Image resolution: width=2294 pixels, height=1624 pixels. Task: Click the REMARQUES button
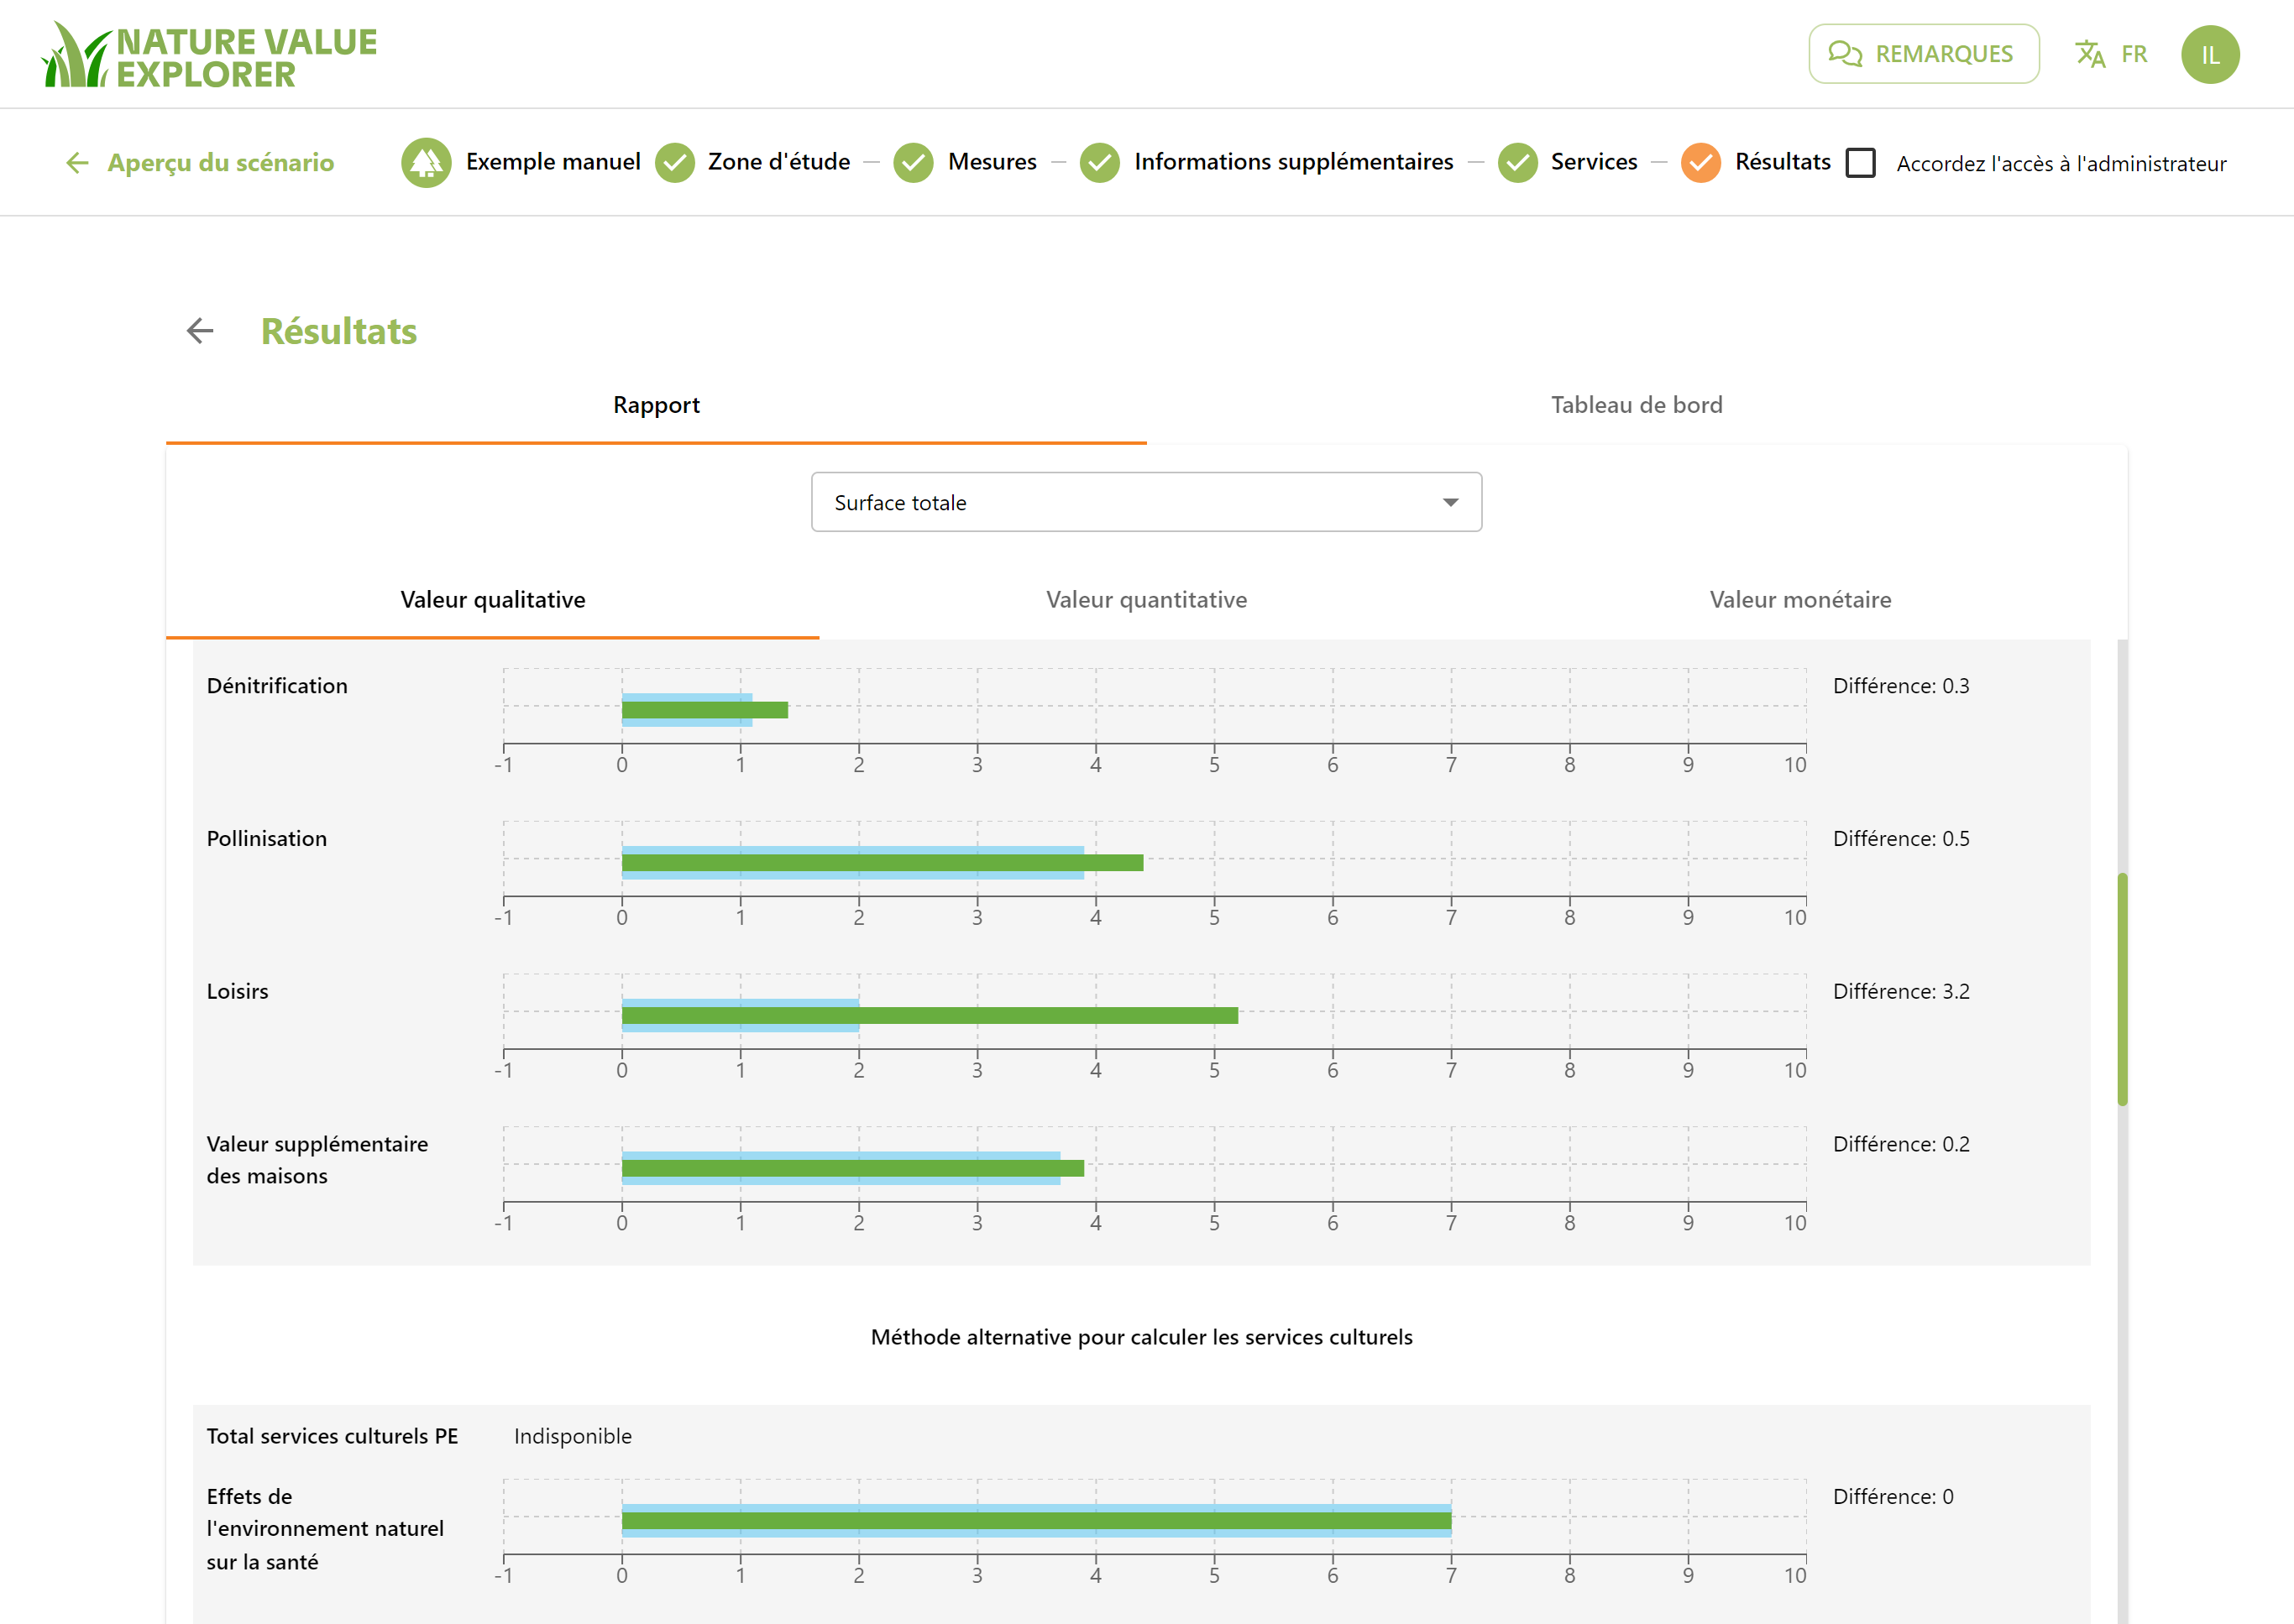tap(1923, 54)
